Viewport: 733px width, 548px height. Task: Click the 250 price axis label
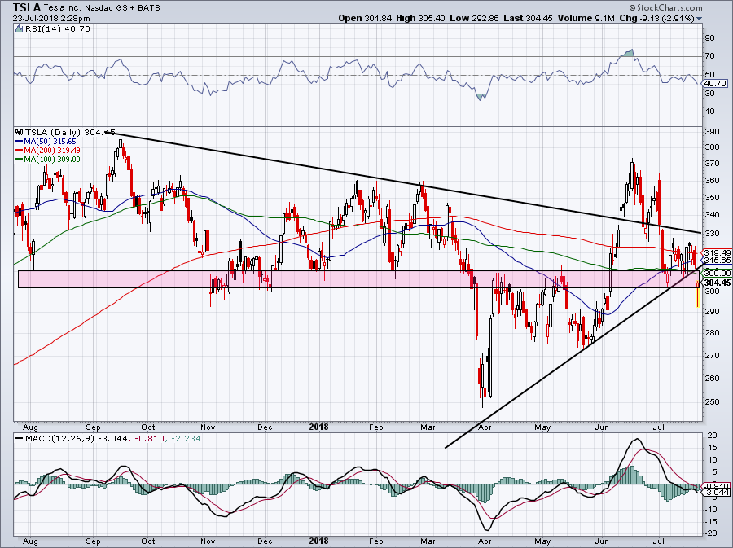[x=712, y=401]
